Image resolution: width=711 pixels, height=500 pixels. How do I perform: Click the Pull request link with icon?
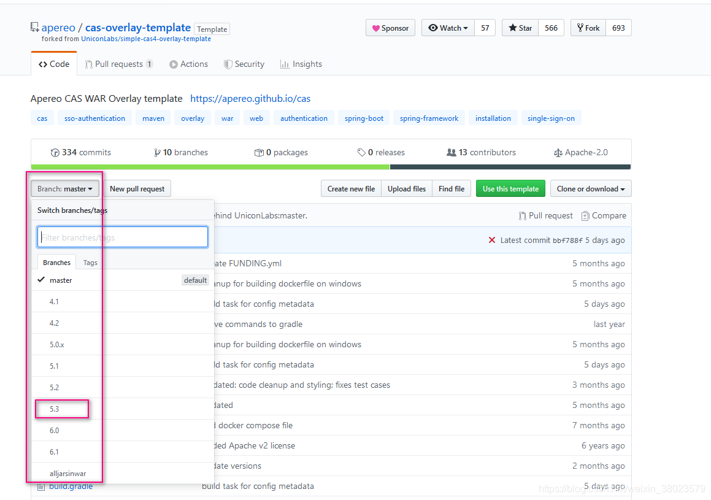click(x=546, y=216)
